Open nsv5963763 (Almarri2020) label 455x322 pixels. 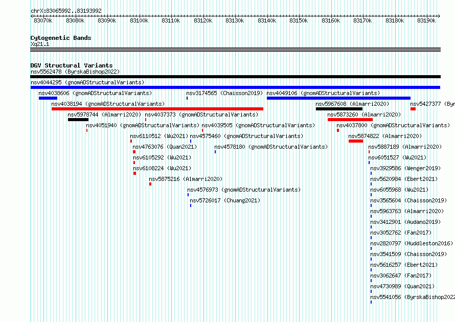(x=407, y=211)
